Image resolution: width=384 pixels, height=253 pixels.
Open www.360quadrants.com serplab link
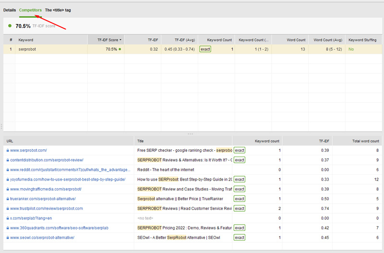[x=59, y=228]
